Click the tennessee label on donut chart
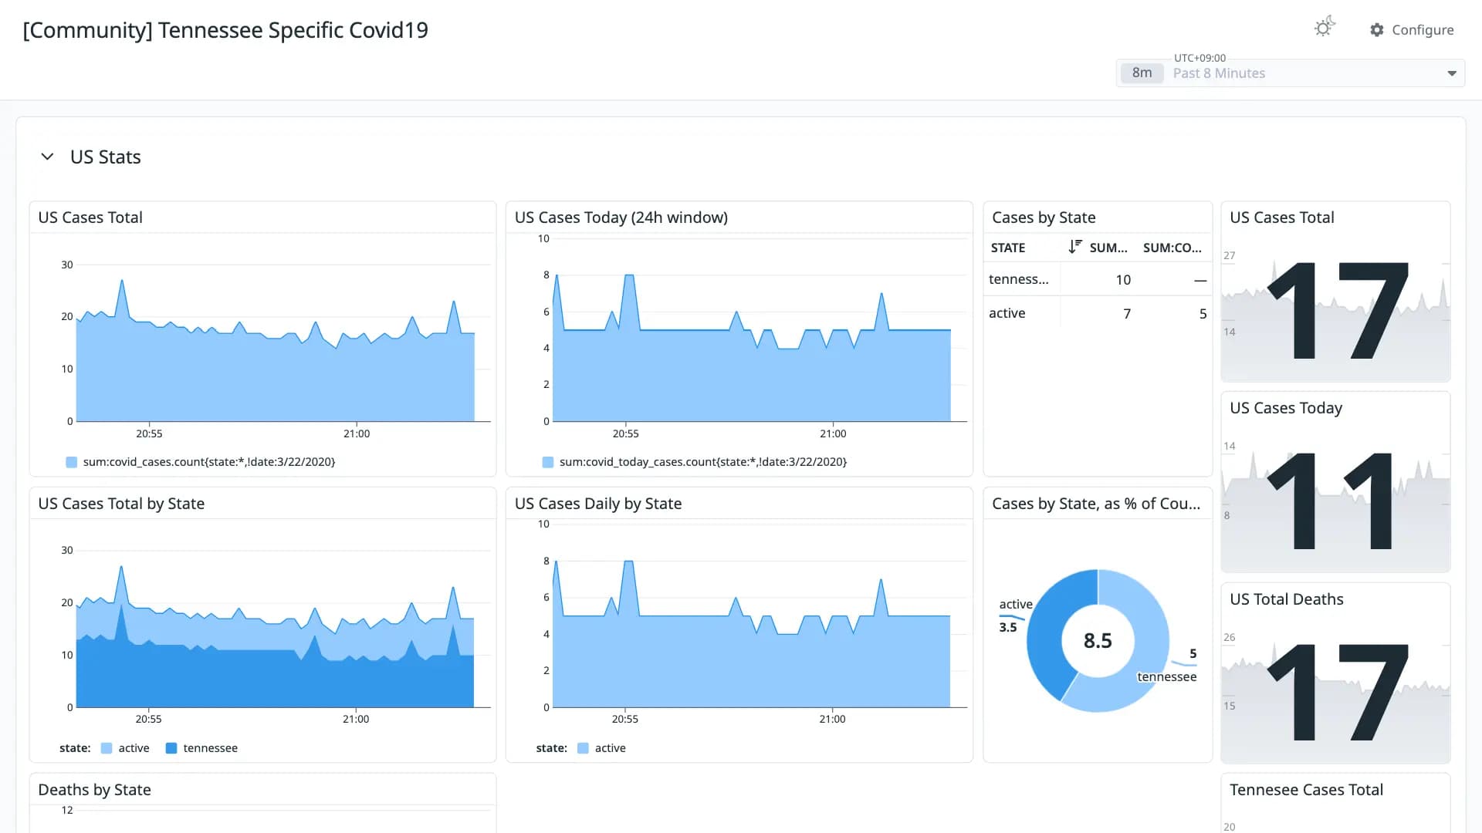The image size is (1482, 833). [x=1167, y=676]
